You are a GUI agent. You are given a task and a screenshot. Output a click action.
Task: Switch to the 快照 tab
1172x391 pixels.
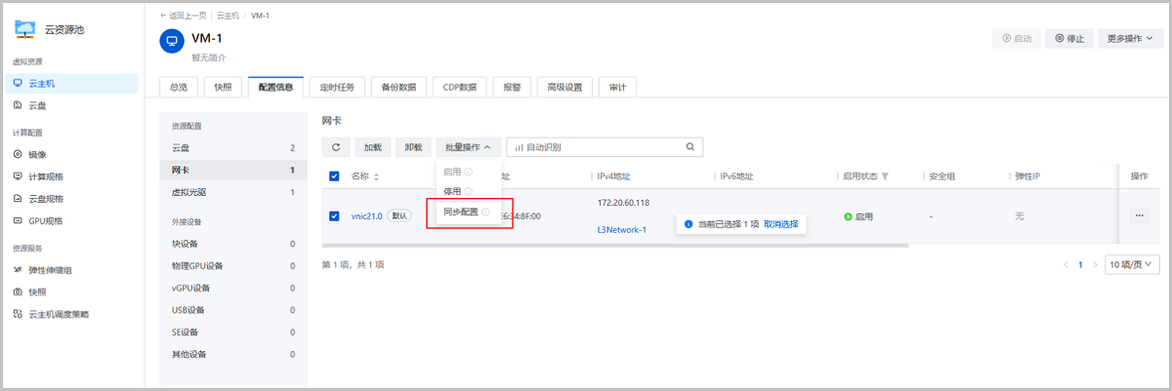223,87
